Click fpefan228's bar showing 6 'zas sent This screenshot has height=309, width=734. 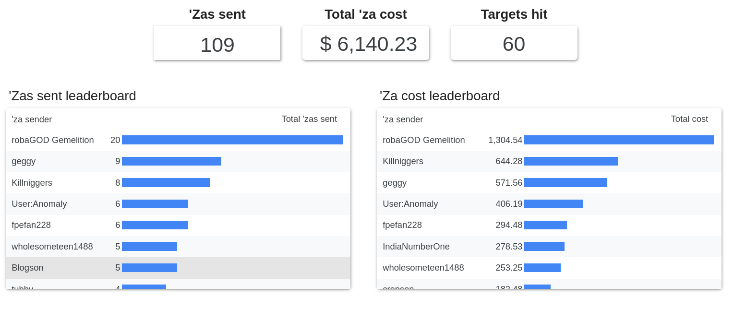(155, 225)
